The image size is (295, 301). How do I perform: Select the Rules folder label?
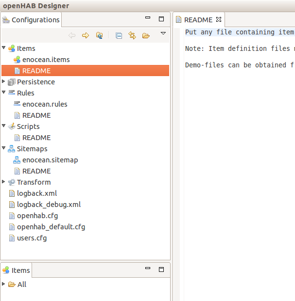[x=26, y=93]
